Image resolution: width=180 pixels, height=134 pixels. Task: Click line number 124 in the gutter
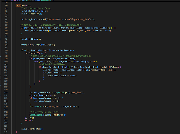[x=6, y=129]
